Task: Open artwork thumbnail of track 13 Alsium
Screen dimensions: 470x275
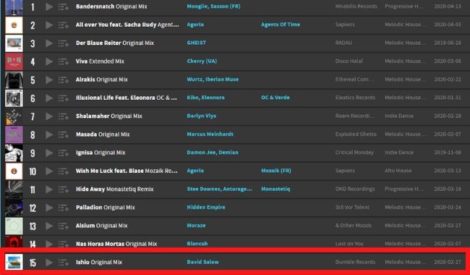Action: point(14,226)
